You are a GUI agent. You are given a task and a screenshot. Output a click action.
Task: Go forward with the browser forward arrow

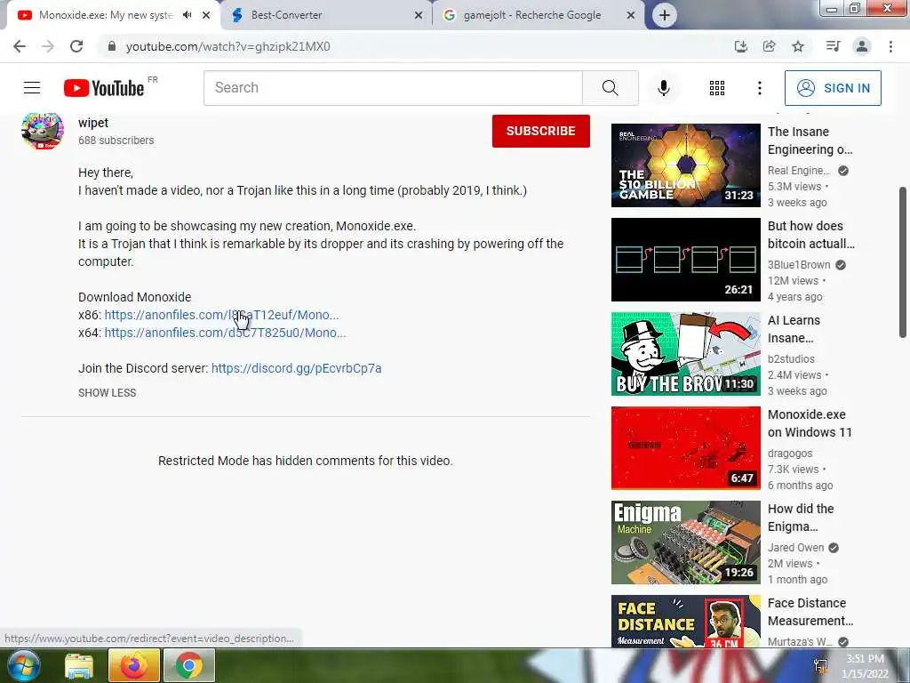48,46
